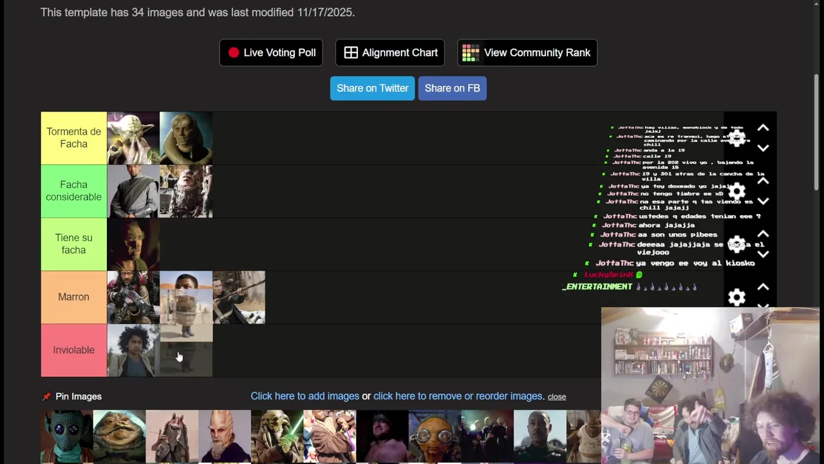
Task: Pick dark group-scene thumbnail from pool
Action: [488, 437]
